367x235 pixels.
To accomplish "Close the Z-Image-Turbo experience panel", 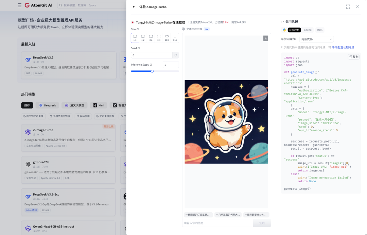I will coord(357,7).
